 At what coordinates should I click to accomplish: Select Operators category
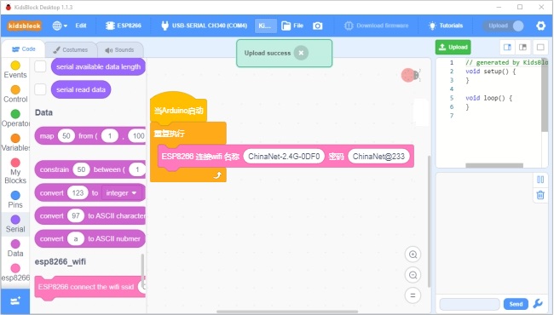15,118
